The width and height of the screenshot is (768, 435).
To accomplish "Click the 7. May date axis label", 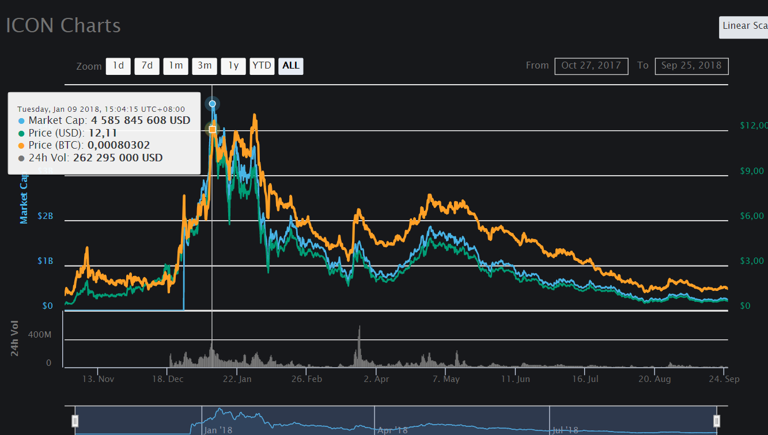I will [x=447, y=379].
